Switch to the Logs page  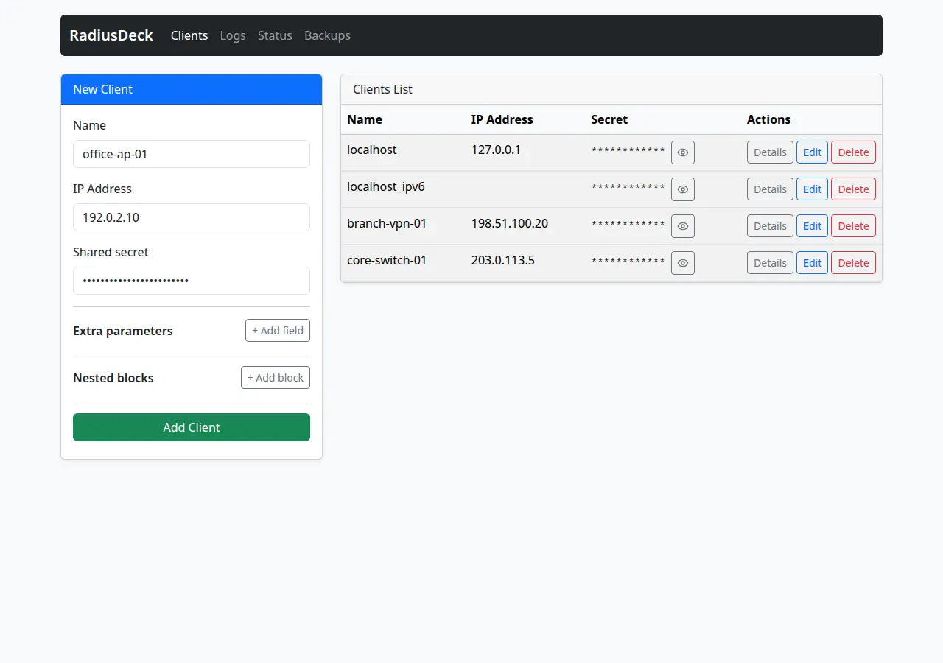click(x=233, y=35)
